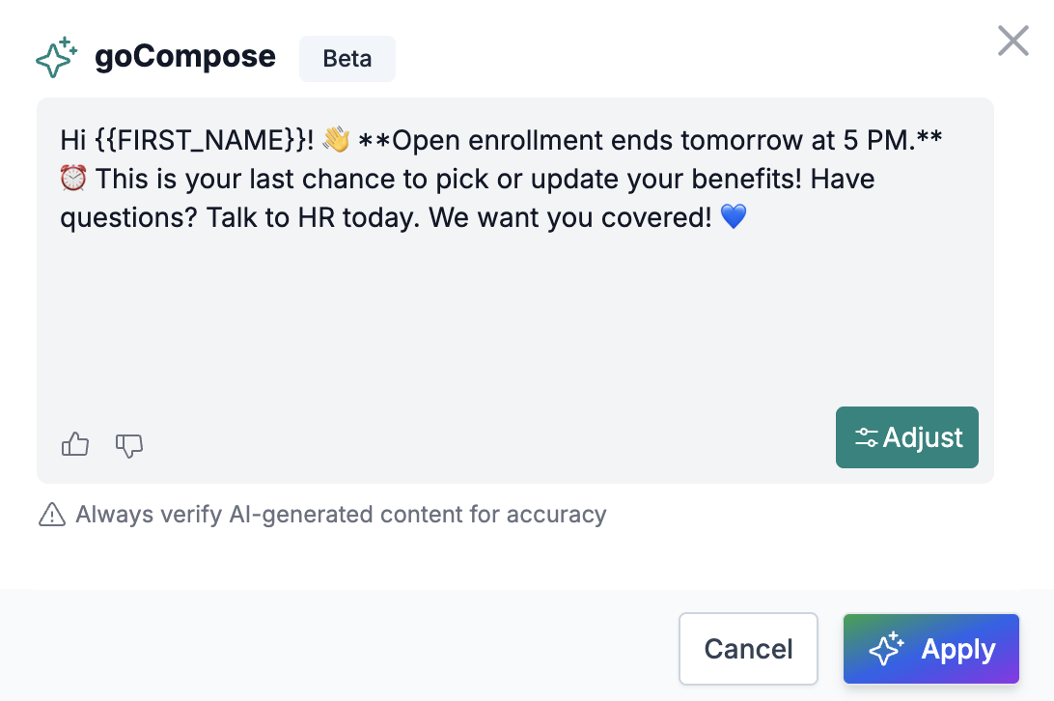The height and width of the screenshot is (701, 1054).
Task: Click the AI-generated content accuracy notice
Action: pos(341,515)
